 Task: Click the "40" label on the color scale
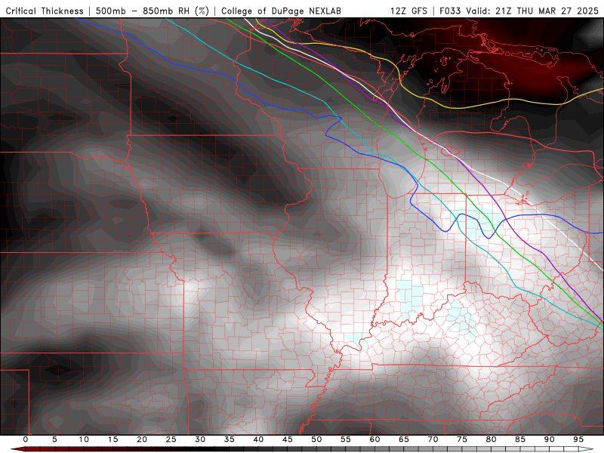(x=258, y=439)
